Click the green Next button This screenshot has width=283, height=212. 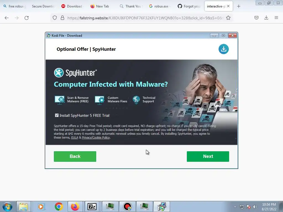208,157
